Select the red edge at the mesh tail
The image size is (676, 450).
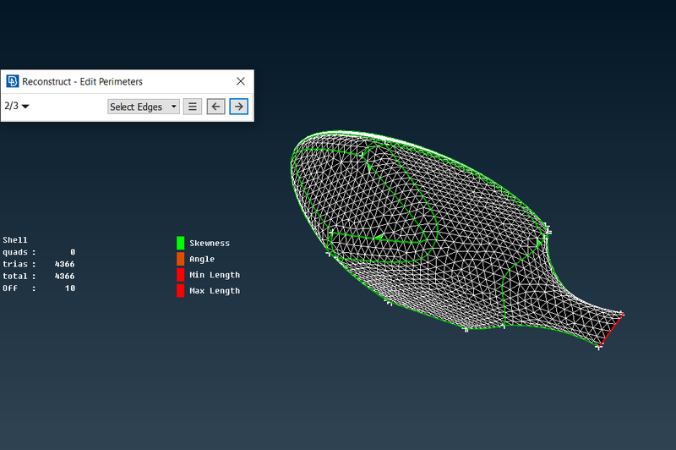click(x=611, y=330)
